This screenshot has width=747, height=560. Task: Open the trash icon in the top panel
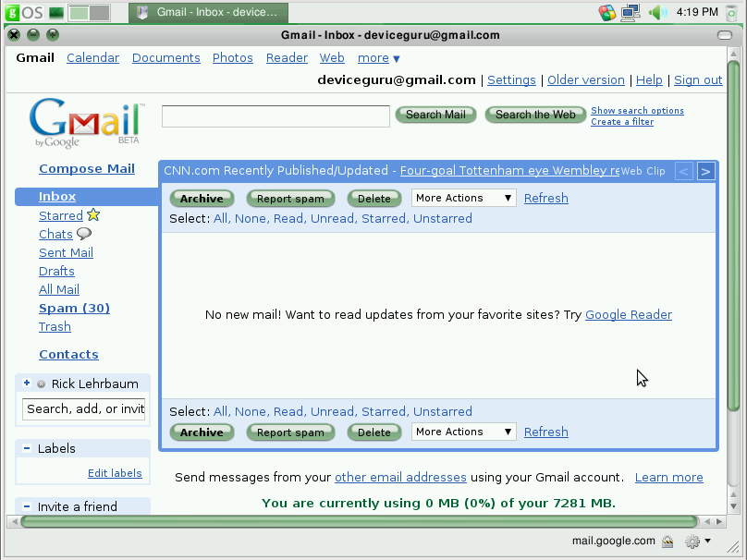[x=731, y=12]
